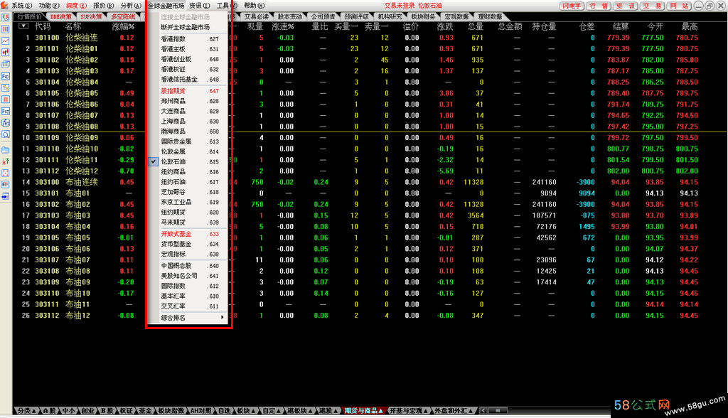The width and height of the screenshot is (728, 418).
Task: Switch to the SUP决策 tab
Action: [92, 17]
